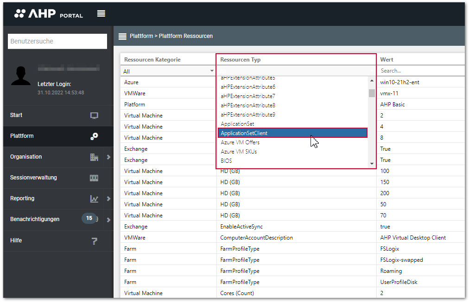Click the dropdown list scroll-down arrow
Screen dimensions: 469x302
point(372,164)
